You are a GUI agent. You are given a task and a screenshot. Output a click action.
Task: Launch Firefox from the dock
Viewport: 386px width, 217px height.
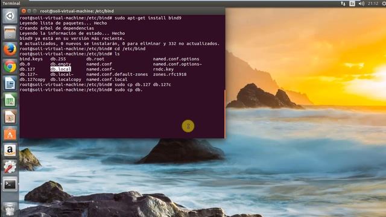click(10, 49)
